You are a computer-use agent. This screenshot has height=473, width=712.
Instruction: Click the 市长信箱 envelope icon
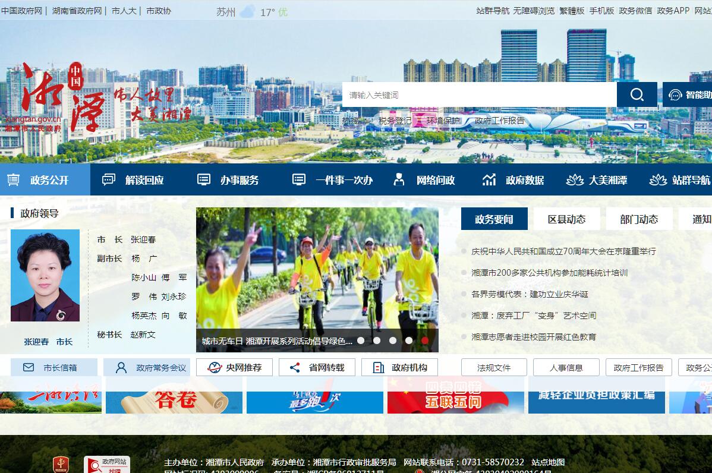(x=29, y=367)
